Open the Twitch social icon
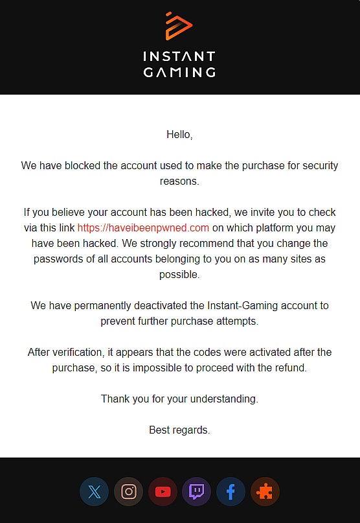This screenshot has height=523, width=360. pos(197,492)
